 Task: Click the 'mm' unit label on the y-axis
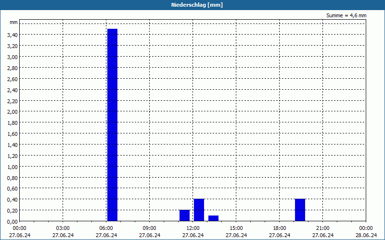coord(13,22)
